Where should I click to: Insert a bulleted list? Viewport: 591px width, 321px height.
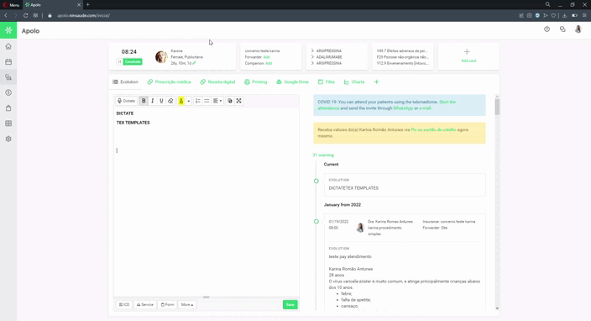click(207, 101)
